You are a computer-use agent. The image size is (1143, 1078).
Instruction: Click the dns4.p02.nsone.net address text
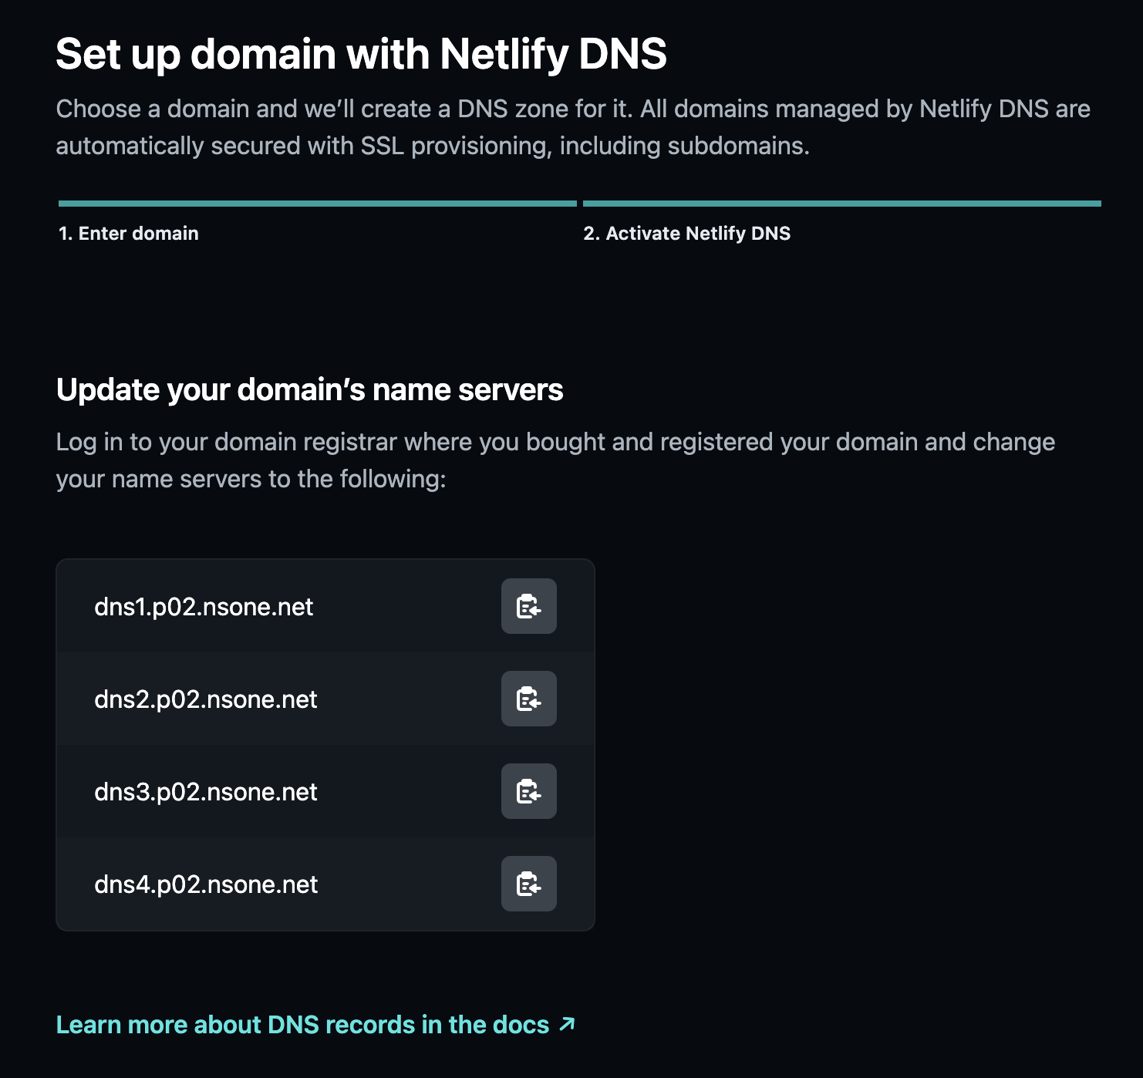[206, 884]
